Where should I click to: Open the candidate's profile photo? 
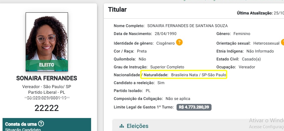47,37
